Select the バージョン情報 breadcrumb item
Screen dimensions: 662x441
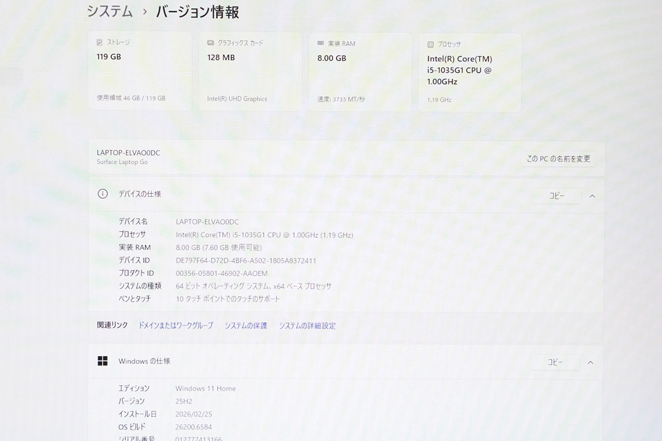pos(198,12)
